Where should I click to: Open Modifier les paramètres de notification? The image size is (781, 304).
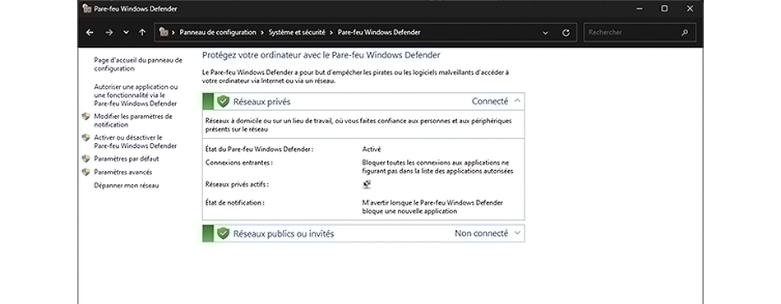[x=133, y=121]
